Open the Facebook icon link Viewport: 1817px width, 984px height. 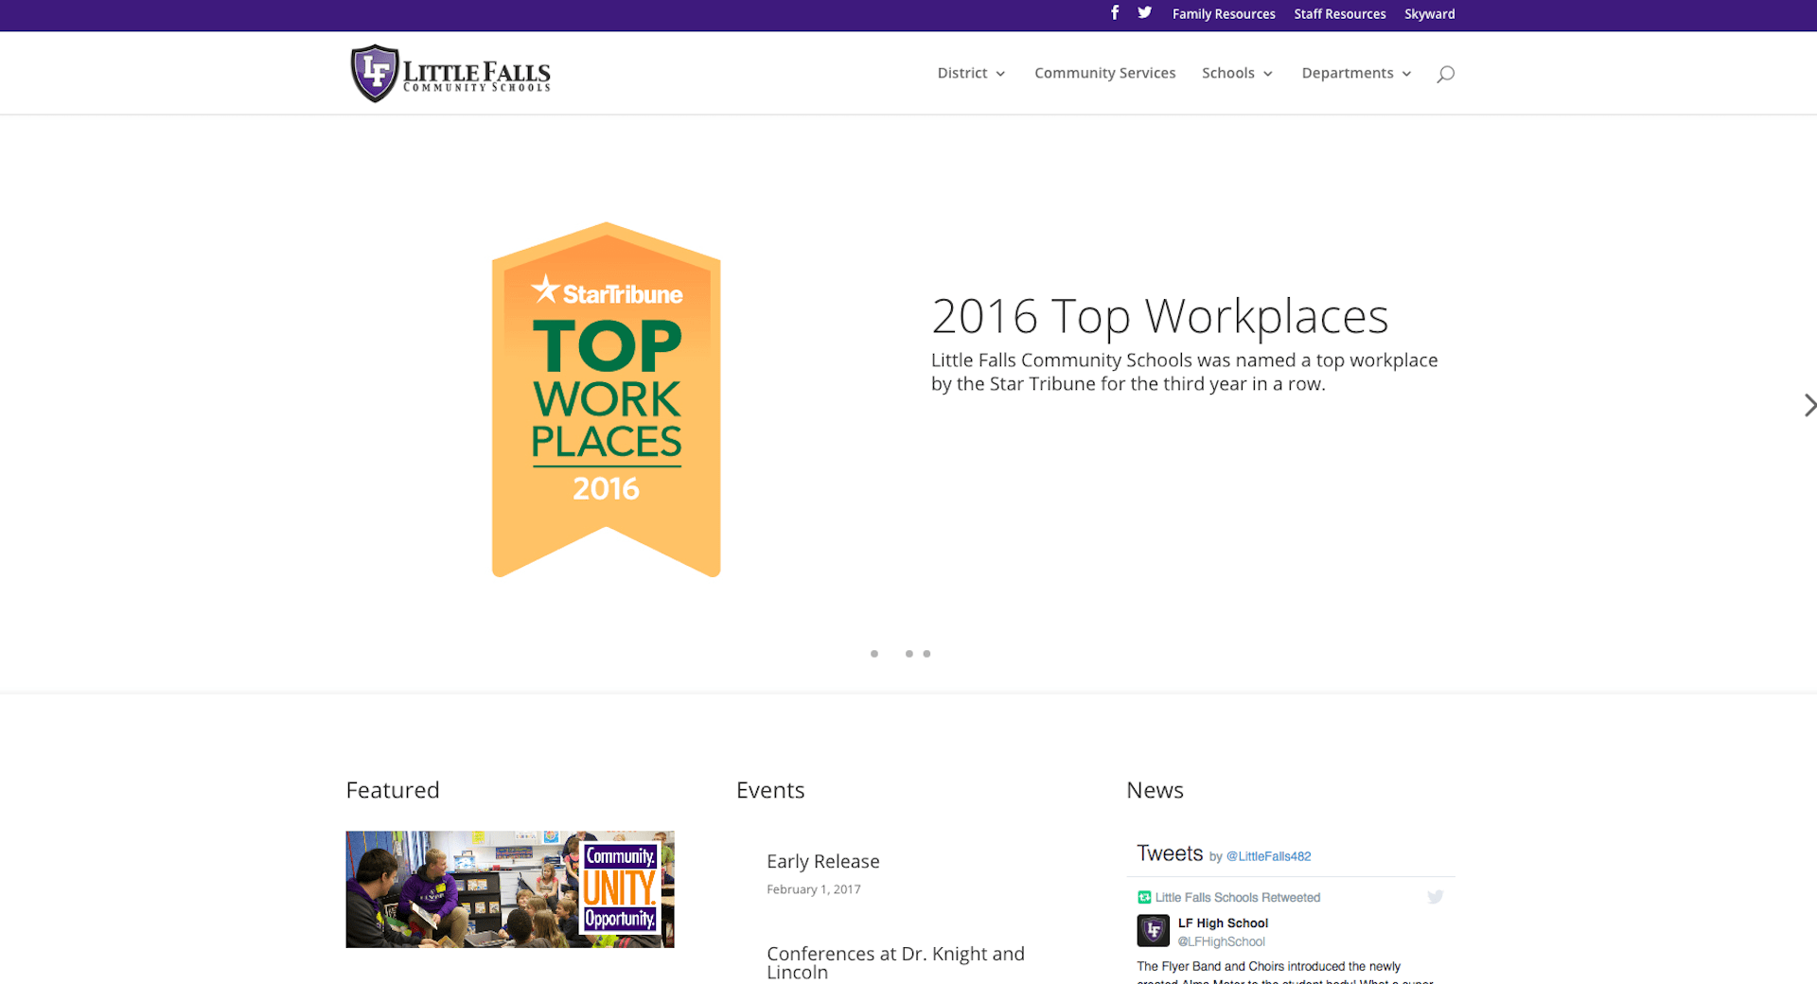click(1115, 13)
